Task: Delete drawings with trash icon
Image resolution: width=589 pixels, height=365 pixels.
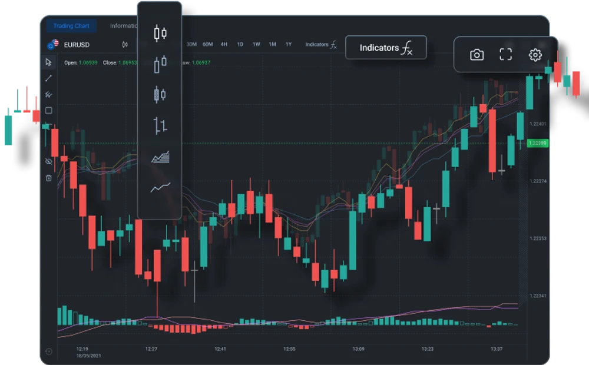Action: click(48, 178)
